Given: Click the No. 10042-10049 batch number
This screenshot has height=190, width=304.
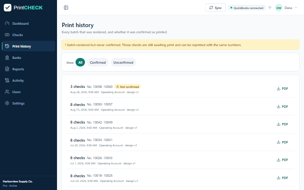Looking at the screenshot, I should click(100, 123).
